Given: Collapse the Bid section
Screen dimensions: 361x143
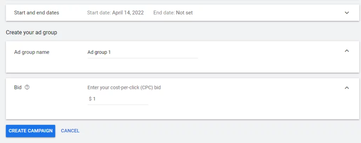Looking at the screenshot, I should tap(347, 88).
